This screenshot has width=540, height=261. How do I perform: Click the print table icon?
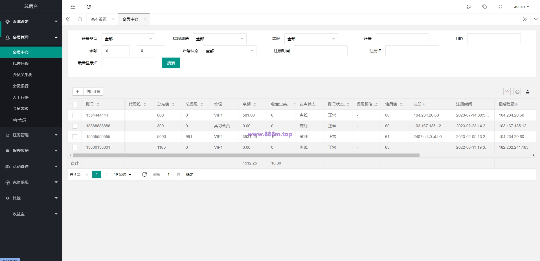point(517,91)
